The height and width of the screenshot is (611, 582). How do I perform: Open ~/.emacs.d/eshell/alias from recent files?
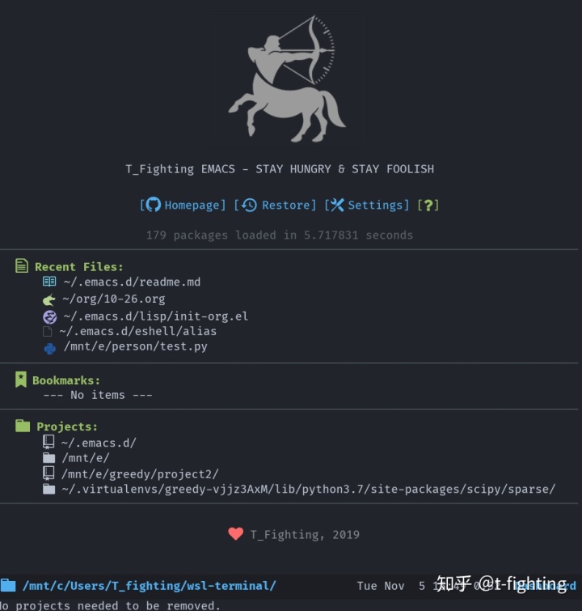(x=137, y=331)
